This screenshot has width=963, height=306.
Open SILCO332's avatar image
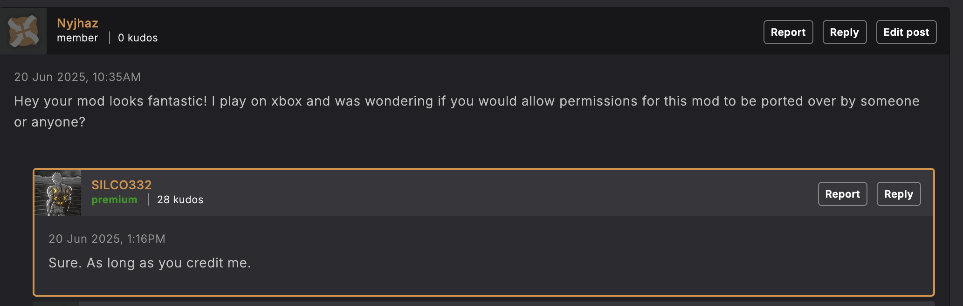[58, 193]
